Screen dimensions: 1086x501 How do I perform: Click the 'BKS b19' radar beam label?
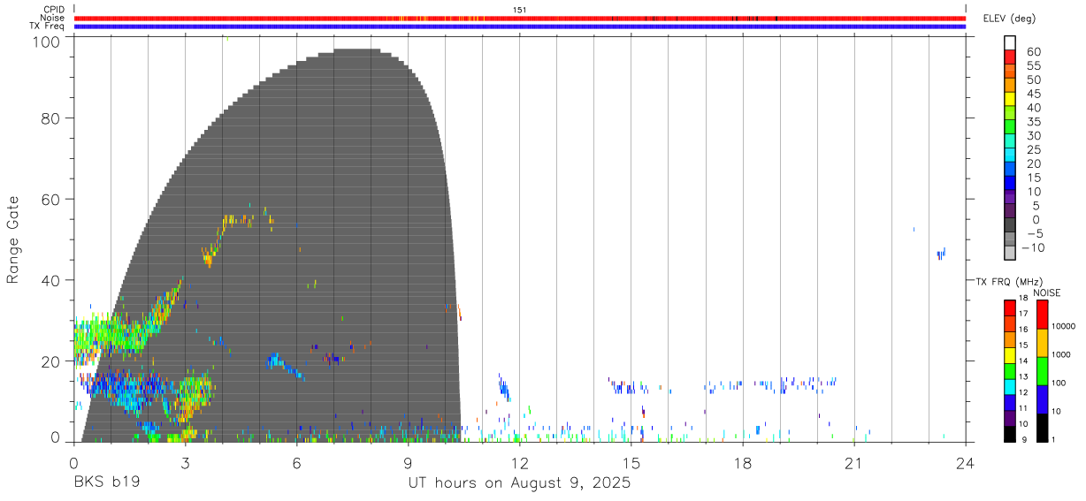pyautogui.click(x=106, y=483)
